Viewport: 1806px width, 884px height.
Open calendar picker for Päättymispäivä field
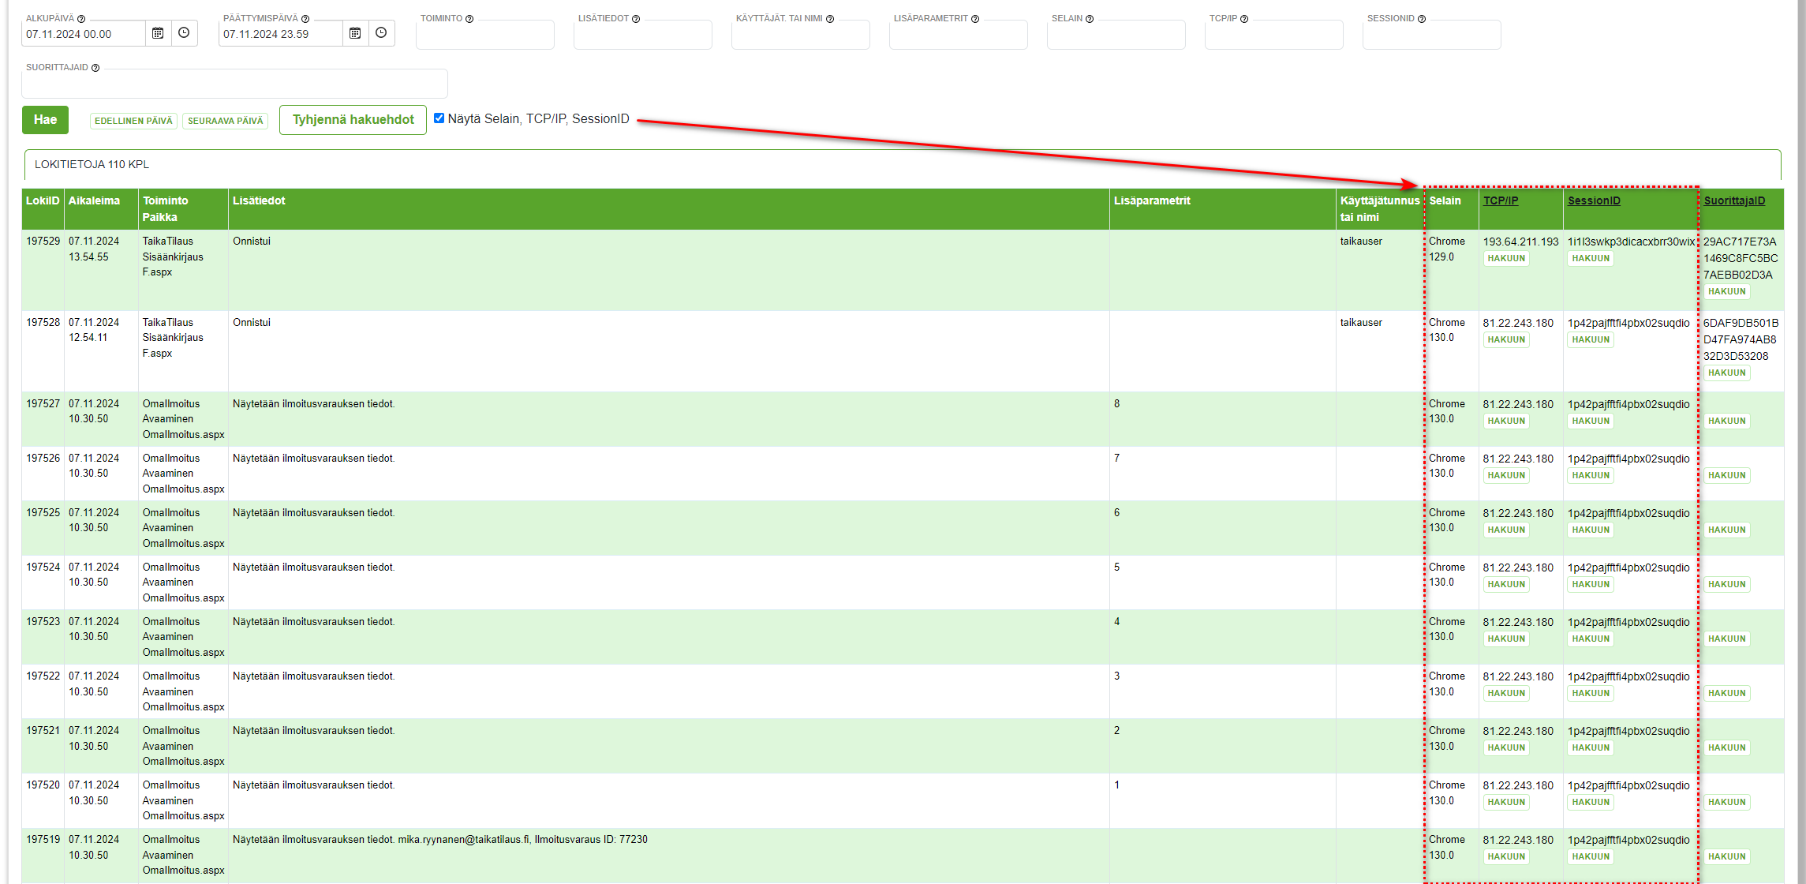click(355, 33)
